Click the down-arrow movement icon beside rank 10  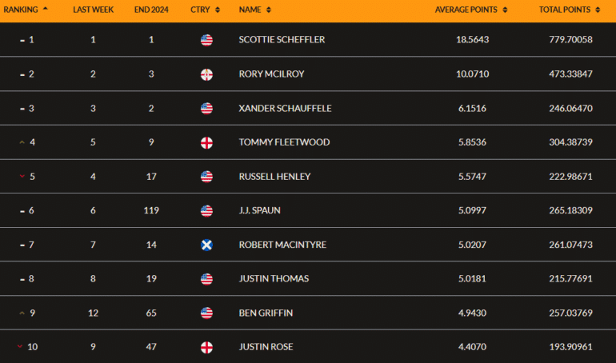(x=22, y=347)
